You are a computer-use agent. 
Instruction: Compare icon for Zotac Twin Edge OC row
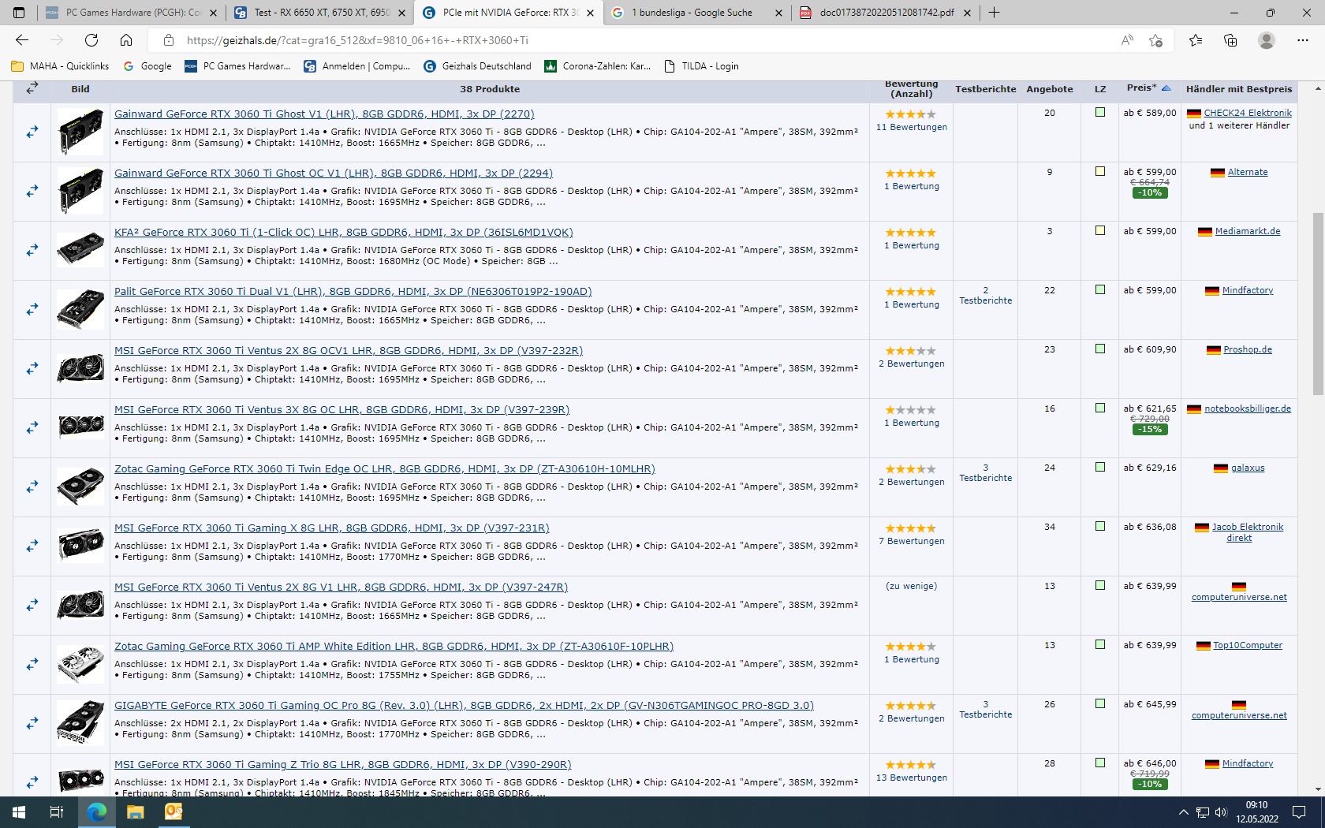coord(32,487)
